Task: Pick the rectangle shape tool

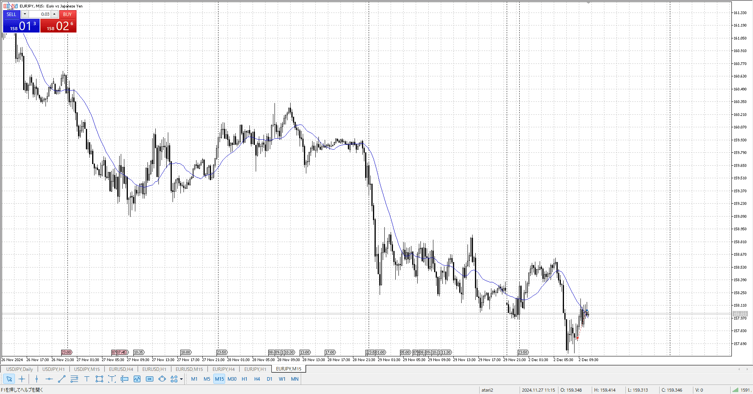Action: [99, 379]
